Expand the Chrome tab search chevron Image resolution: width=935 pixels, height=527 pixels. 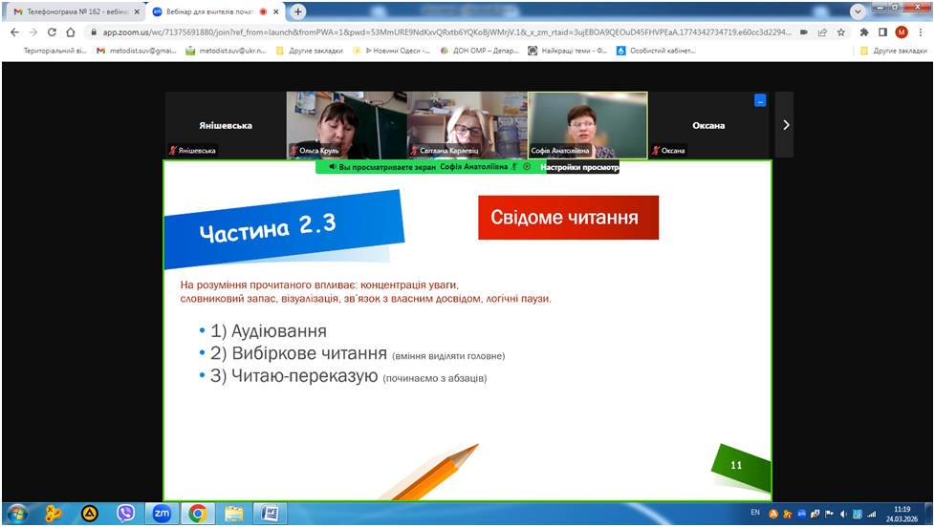(857, 11)
